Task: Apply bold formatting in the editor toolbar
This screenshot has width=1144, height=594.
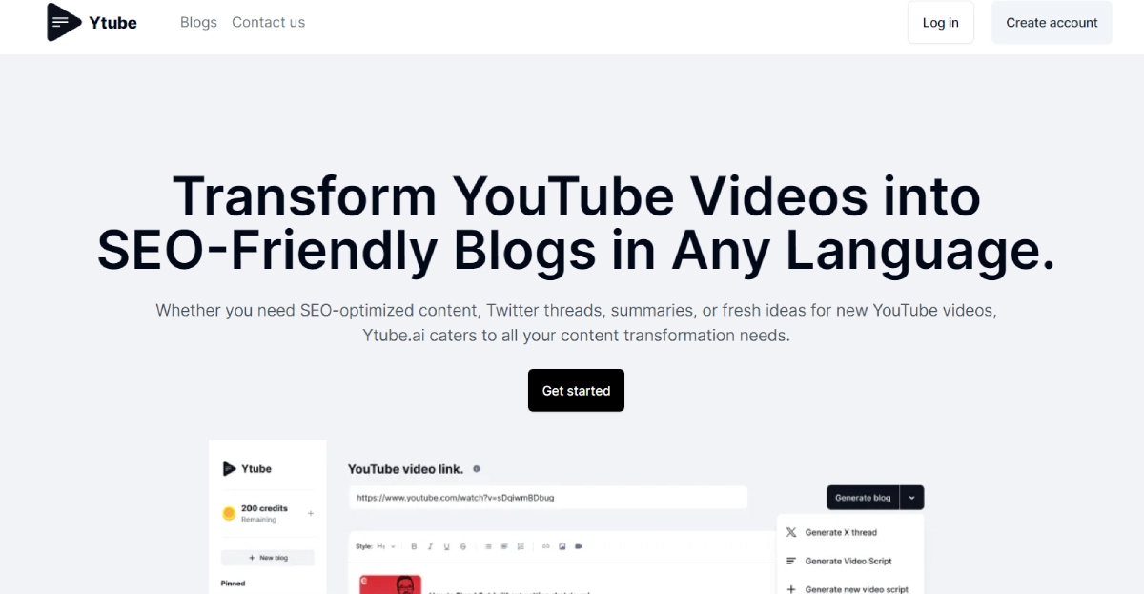Action: click(x=414, y=546)
